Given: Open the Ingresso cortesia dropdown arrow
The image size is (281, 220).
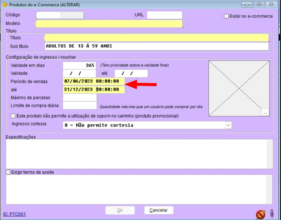Looking at the screenshot, I should pyautogui.click(x=228, y=125).
